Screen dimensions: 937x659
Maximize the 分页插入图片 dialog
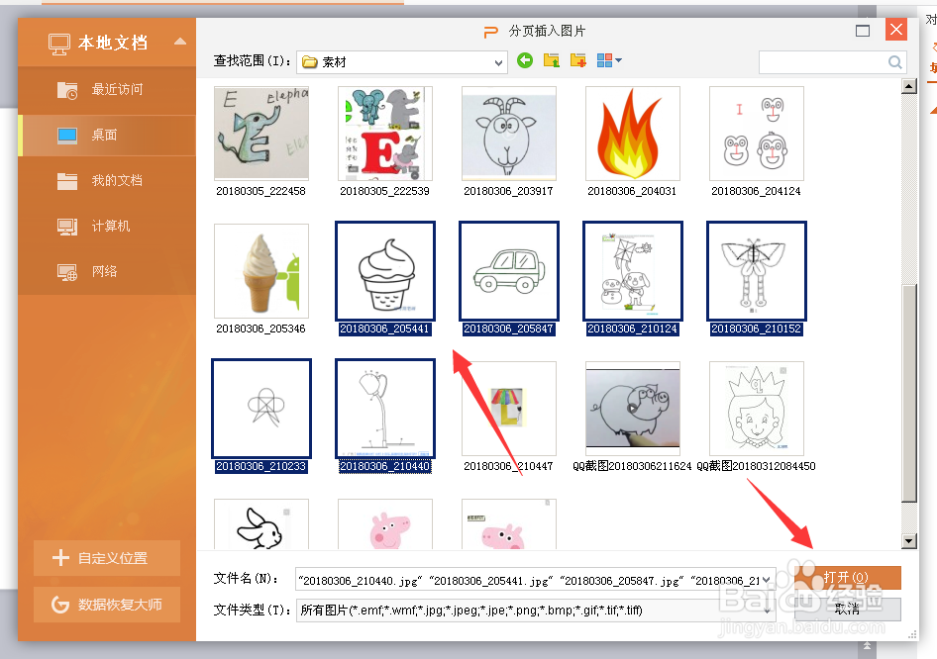(863, 31)
